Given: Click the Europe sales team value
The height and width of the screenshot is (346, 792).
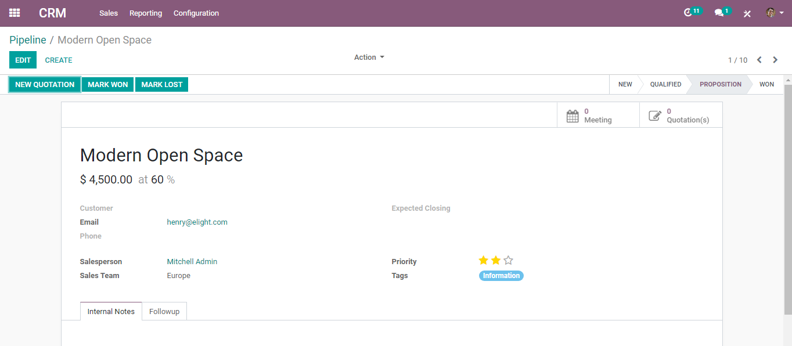Looking at the screenshot, I should (x=178, y=275).
